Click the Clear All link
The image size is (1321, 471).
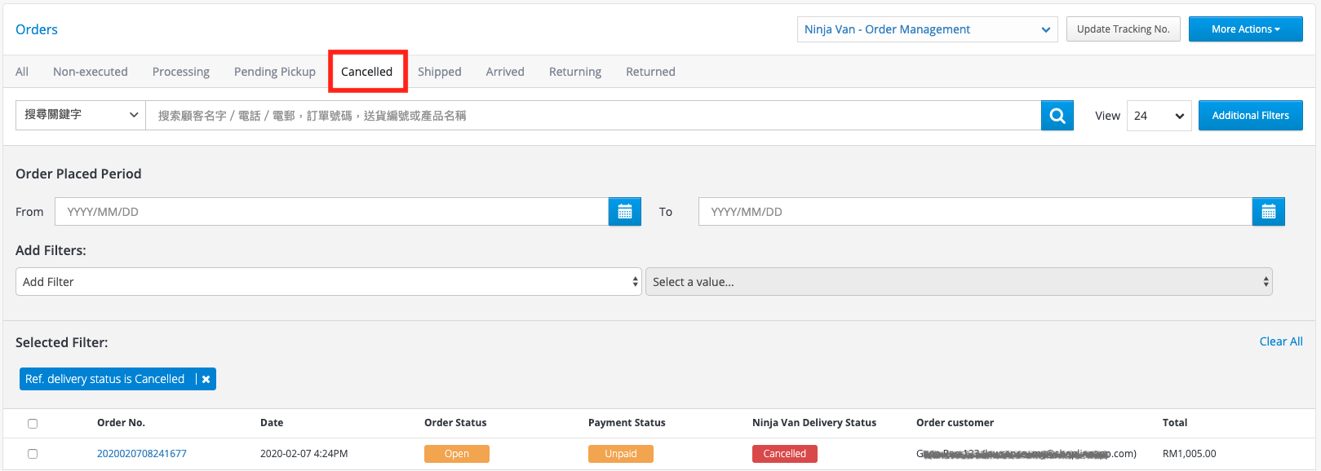[1281, 341]
